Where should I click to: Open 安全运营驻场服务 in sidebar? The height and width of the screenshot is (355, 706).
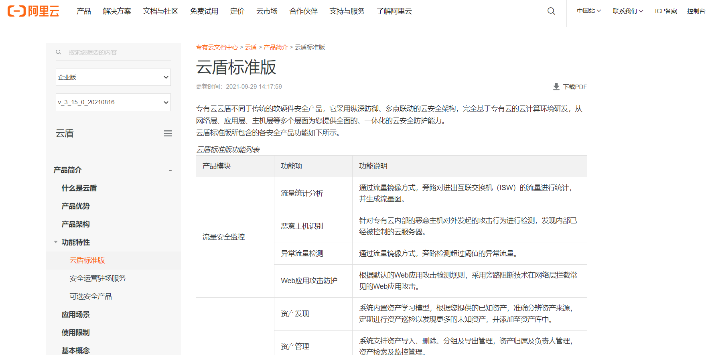tap(97, 278)
